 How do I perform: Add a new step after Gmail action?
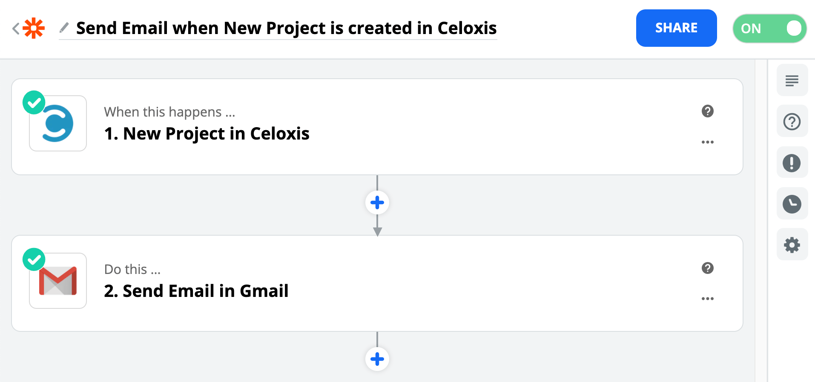tap(377, 359)
